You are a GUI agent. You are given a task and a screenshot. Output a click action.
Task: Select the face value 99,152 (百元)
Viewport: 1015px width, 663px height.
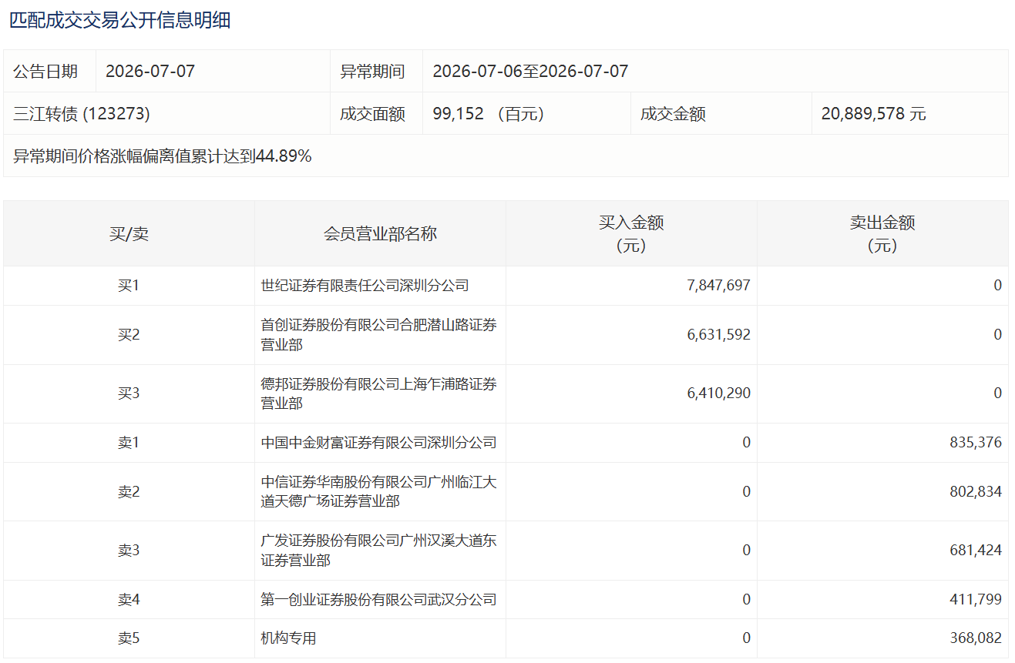(x=489, y=114)
